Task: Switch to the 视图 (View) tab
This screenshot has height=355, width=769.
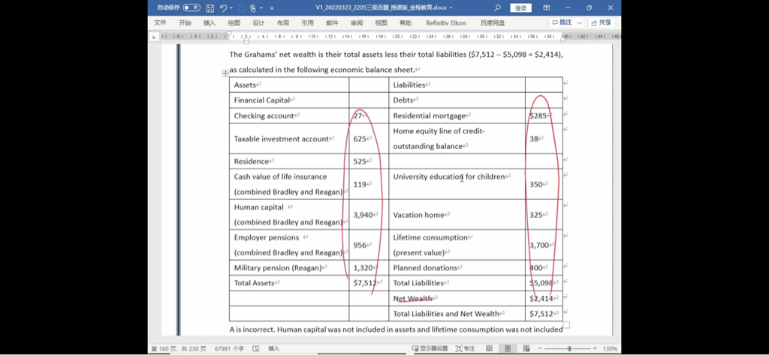Action: 381,23
